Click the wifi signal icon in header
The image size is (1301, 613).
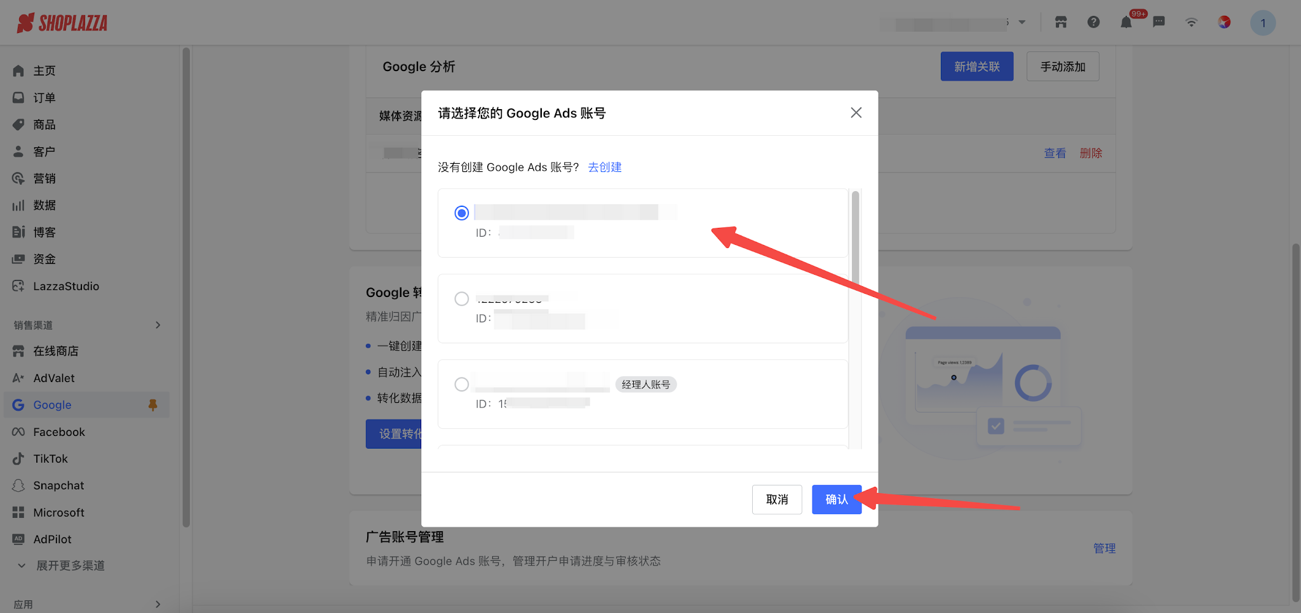point(1191,22)
